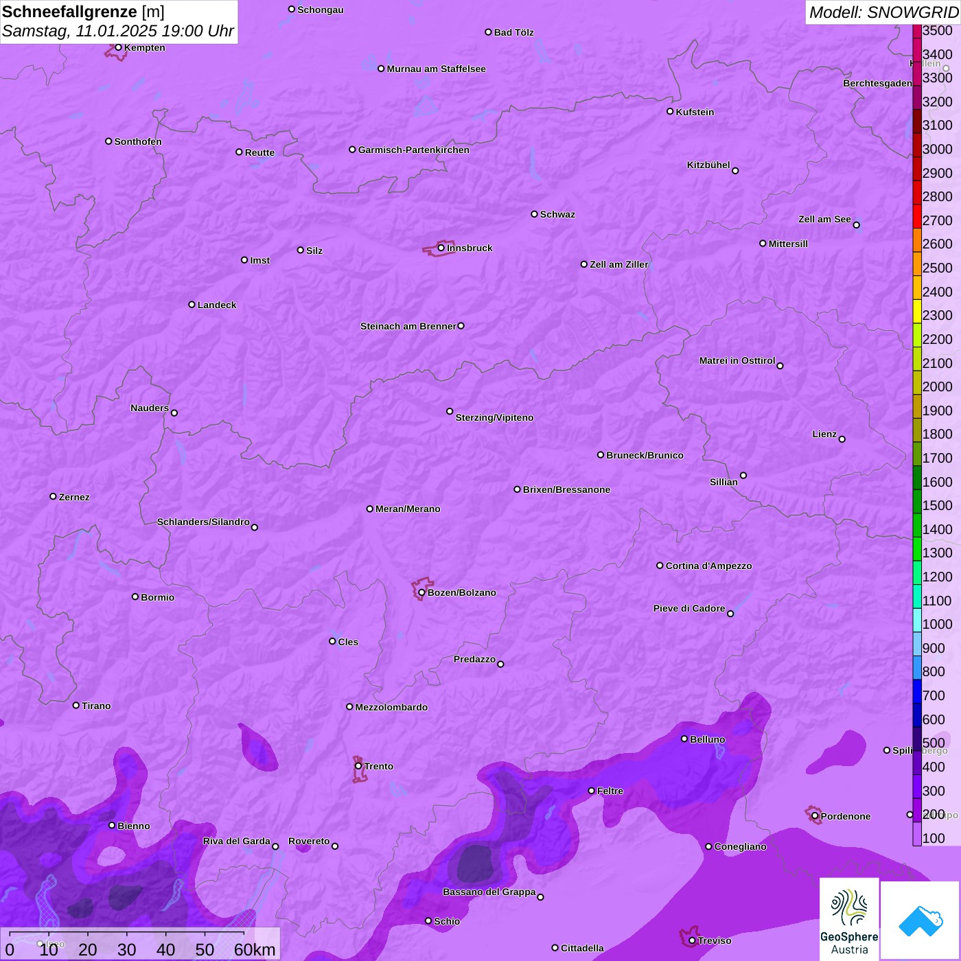Click the 'Riva del Garda' label
The height and width of the screenshot is (961, 961).
237,841
